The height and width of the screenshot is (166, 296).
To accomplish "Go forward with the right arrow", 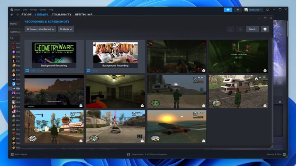I will pos(17,14).
